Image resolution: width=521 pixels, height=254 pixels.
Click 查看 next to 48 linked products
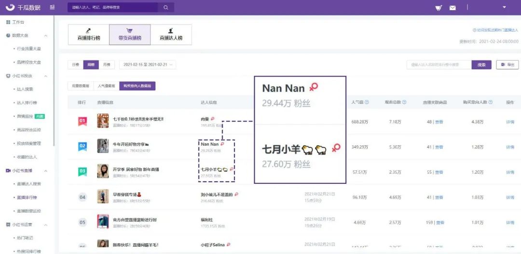click(x=439, y=122)
